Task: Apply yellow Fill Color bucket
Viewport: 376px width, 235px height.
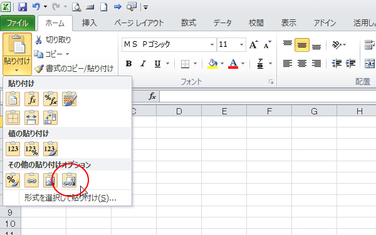Action: [212, 64]
